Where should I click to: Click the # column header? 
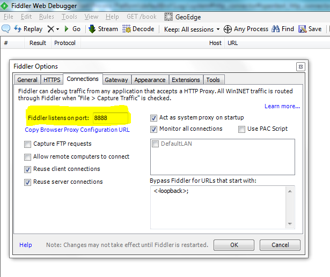(x=12, y=43)
